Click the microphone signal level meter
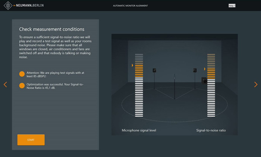The height and width of the screenshot is (157, 261). [x=139, y=86]
